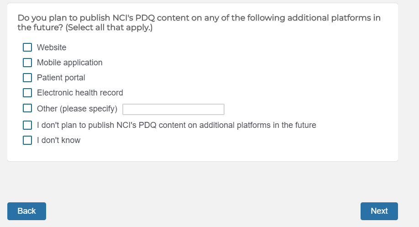Check the box for no plans to publish
Screen dimensions: 419x227
coord(28,125)
